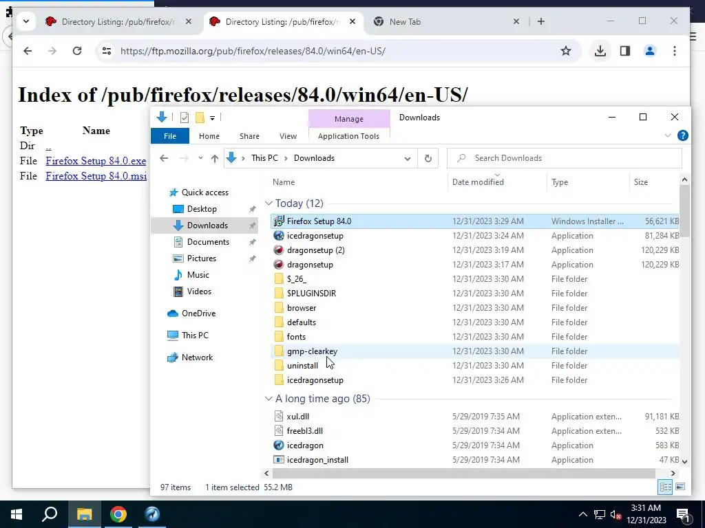The image size is (705, 528).
Task: Open Chrome tab search dropdown arrow
Action: coord(26,21)
